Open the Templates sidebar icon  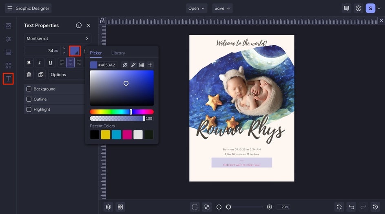(8, 52)
